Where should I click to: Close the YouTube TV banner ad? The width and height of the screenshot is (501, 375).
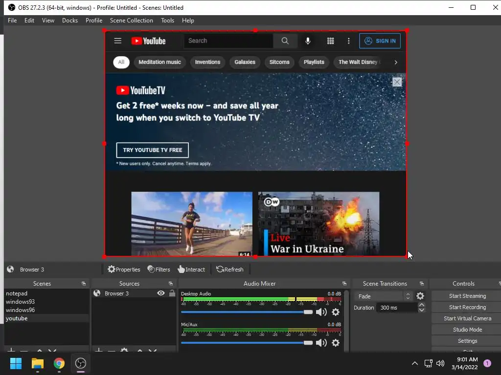[x=397, y=82]
